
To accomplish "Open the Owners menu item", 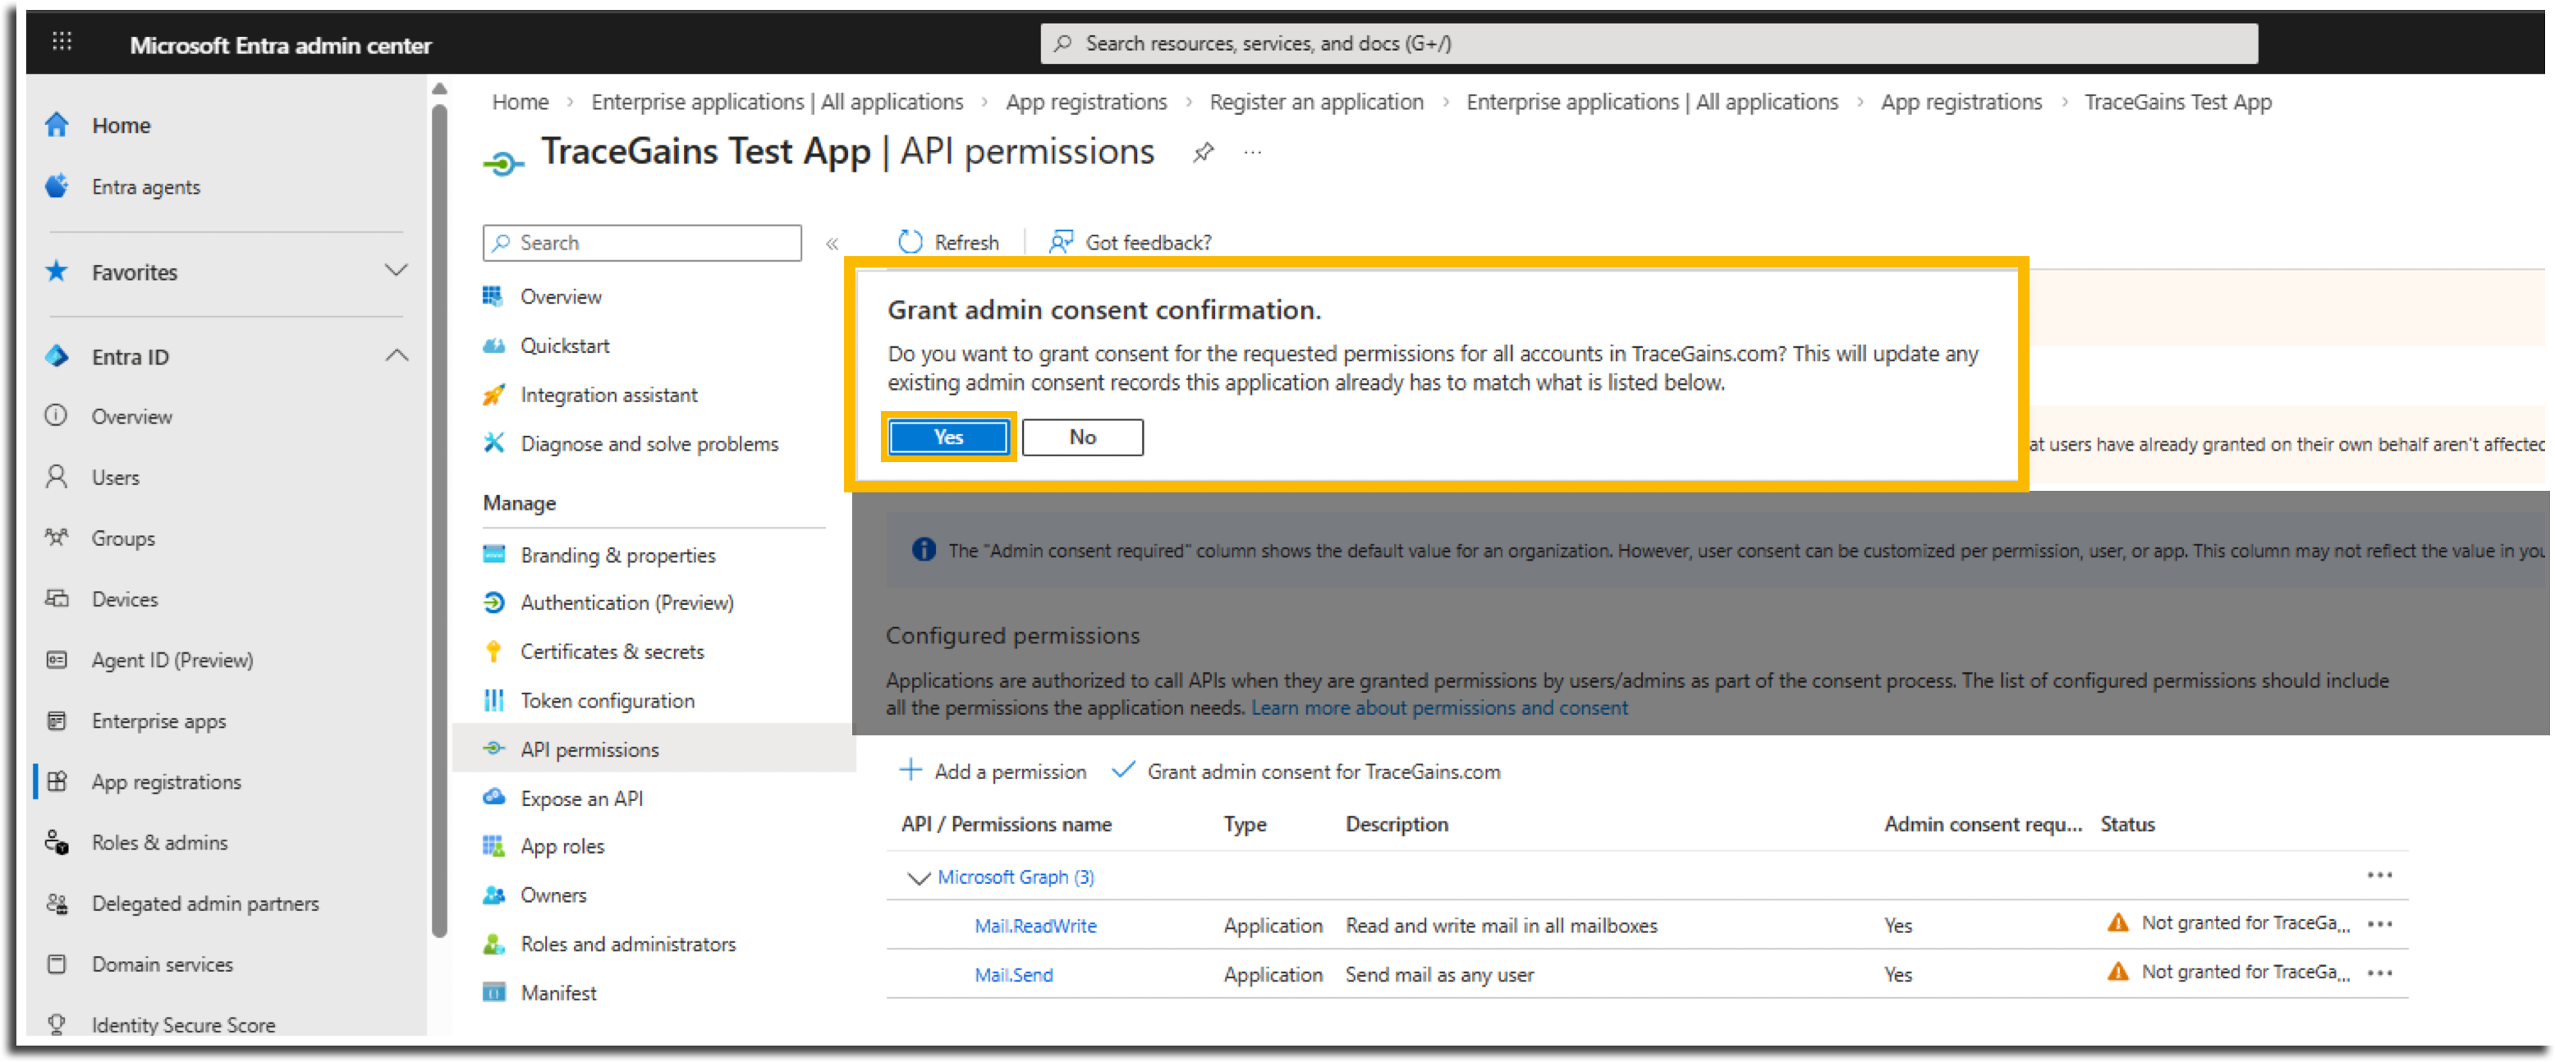I will (553, 895).
